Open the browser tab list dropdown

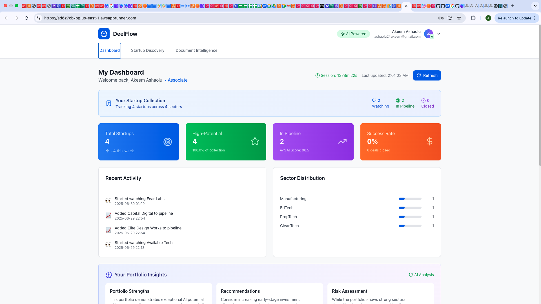[535, 6]
